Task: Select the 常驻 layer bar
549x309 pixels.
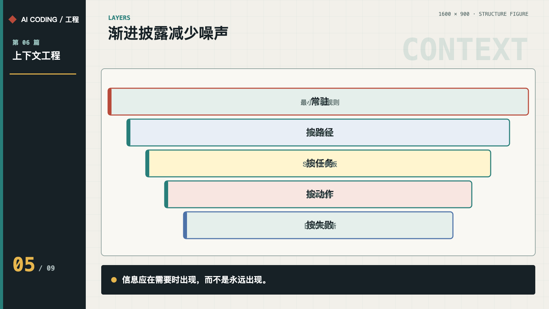Action: pos(318,102)
